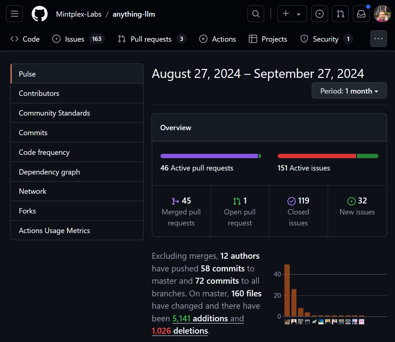Click the Issues 163 count badge
Image resolution: width=395 pixels, height=342 pixels.
97,39
